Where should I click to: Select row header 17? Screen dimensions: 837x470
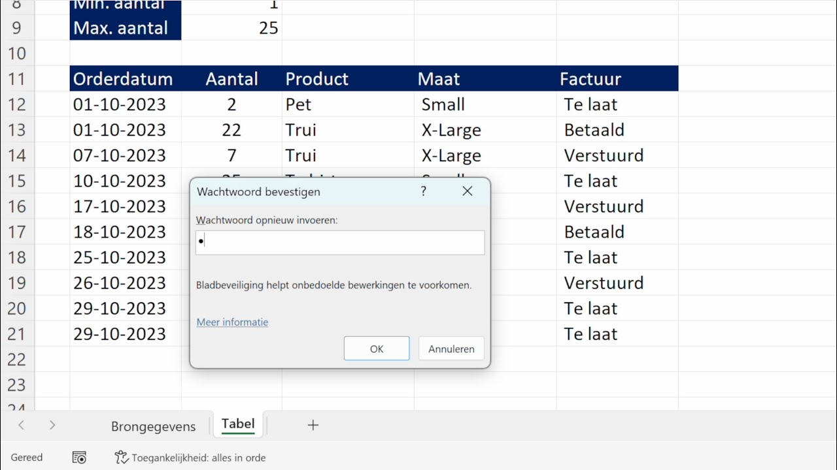pyautogui.click(x=17, y=232)
